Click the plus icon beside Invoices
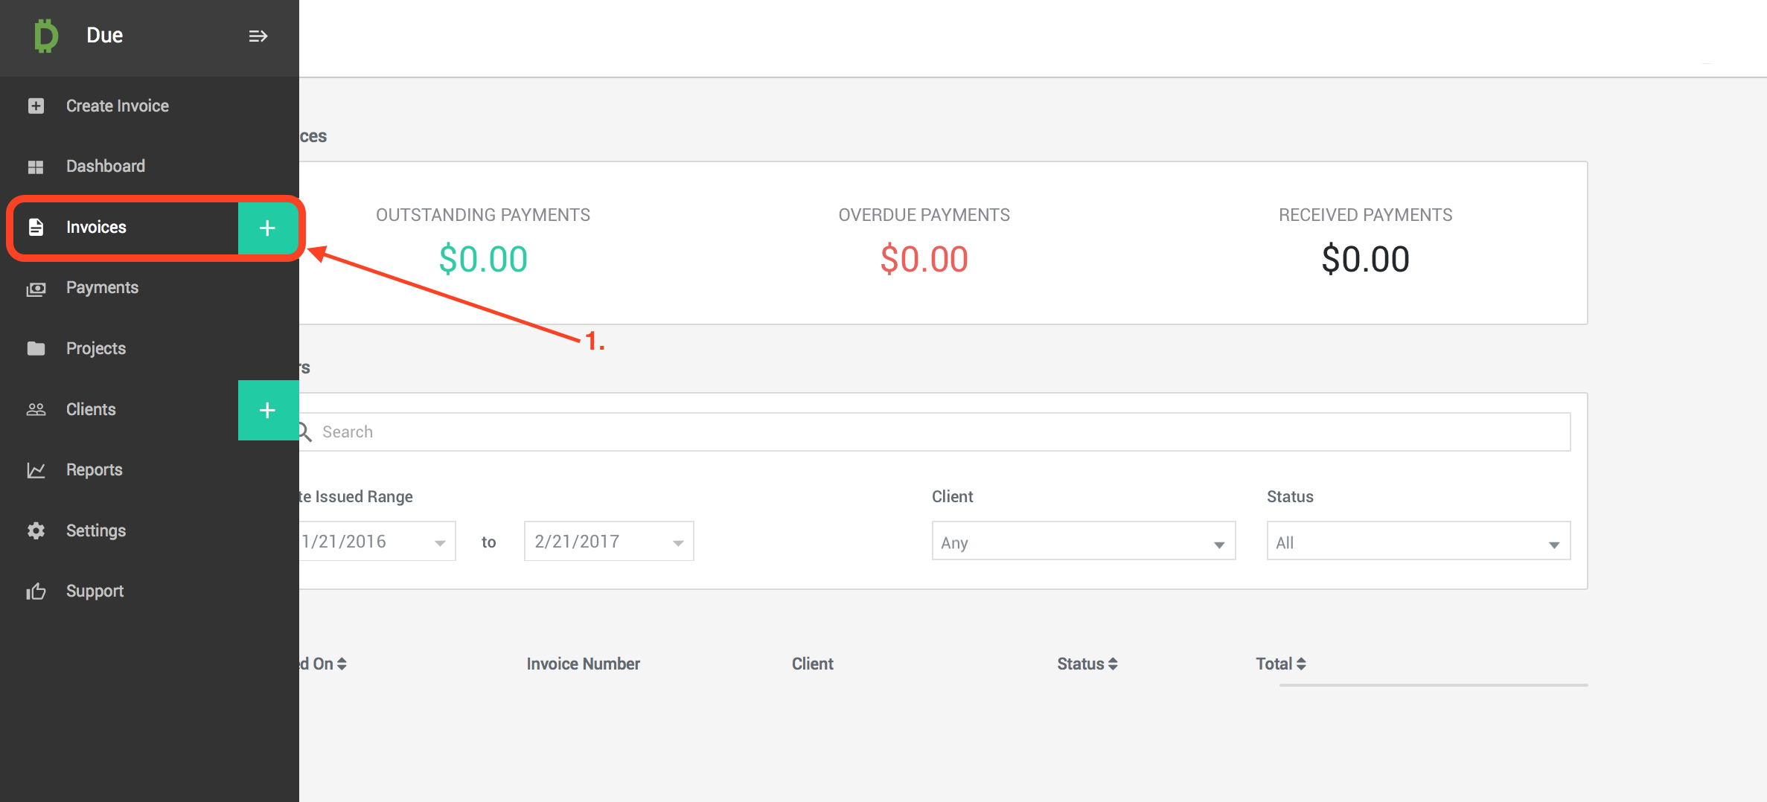1767x802 pixels. [x=267, y=228]
